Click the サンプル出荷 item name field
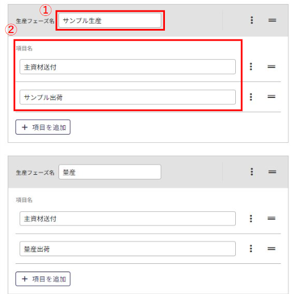This screenshot has width=292, height=294. pyautogui.click(x=128, y=97)
